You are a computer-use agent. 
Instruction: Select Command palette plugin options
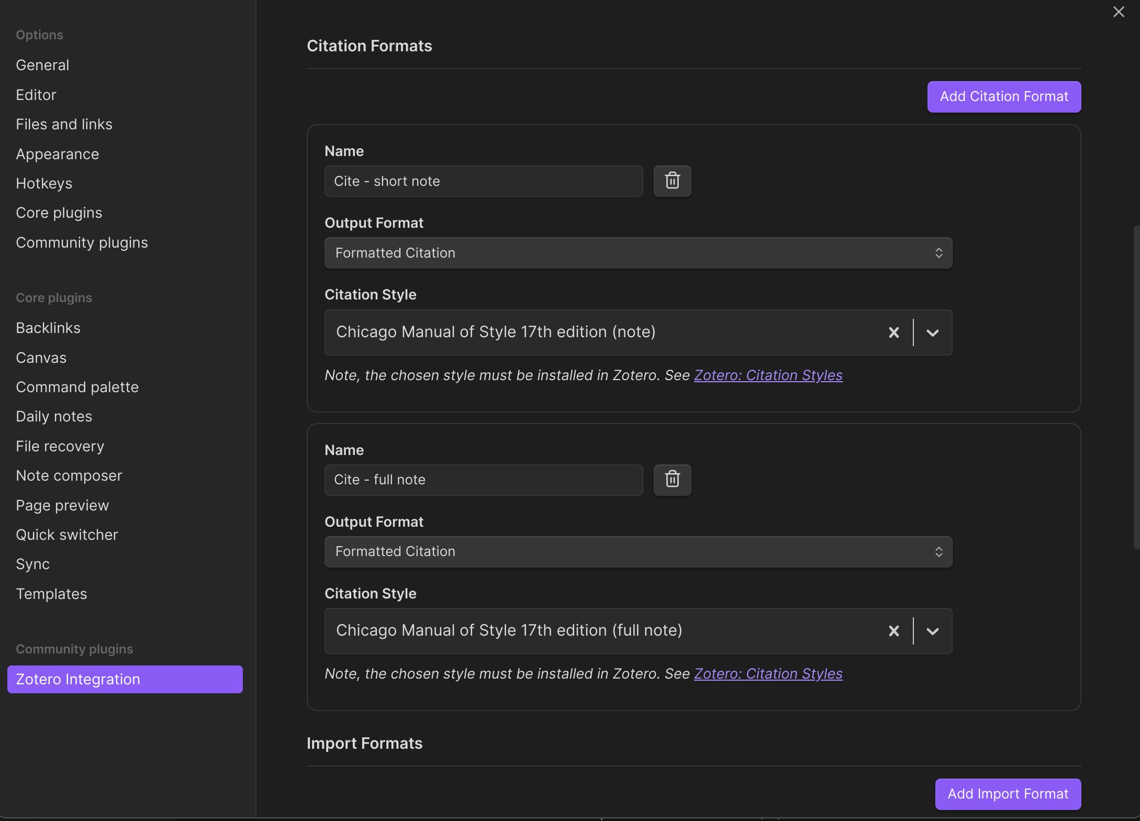[x=77, y=387]
